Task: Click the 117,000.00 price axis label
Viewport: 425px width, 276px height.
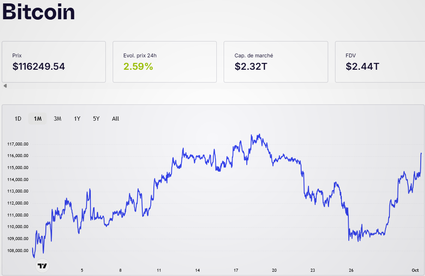Action: coord(18,144)
